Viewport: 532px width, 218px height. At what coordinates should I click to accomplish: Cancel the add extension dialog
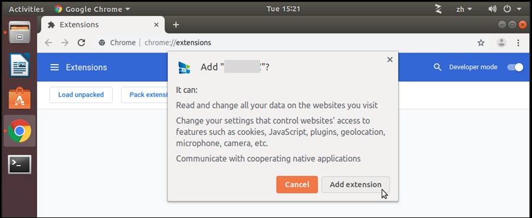[x=297, y=185]
